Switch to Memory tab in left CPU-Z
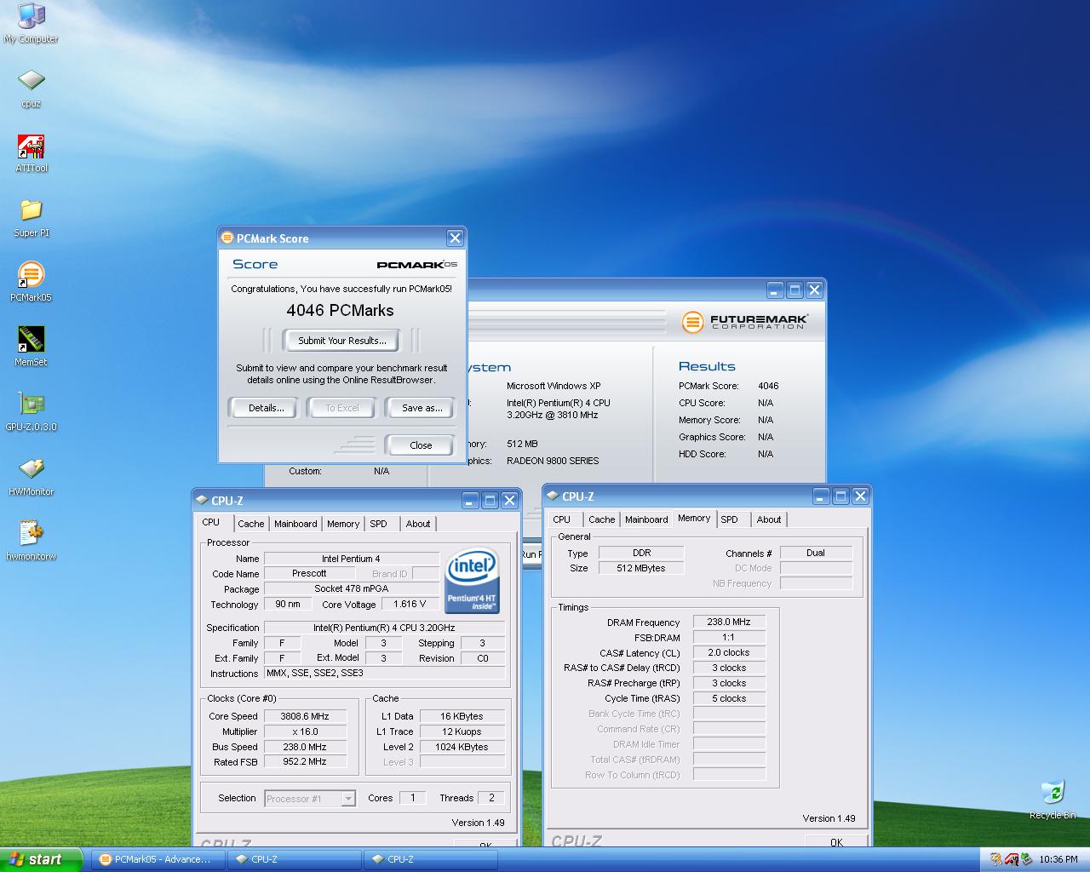This screenshot has width=1090, height=872. [x=343, y=524]
